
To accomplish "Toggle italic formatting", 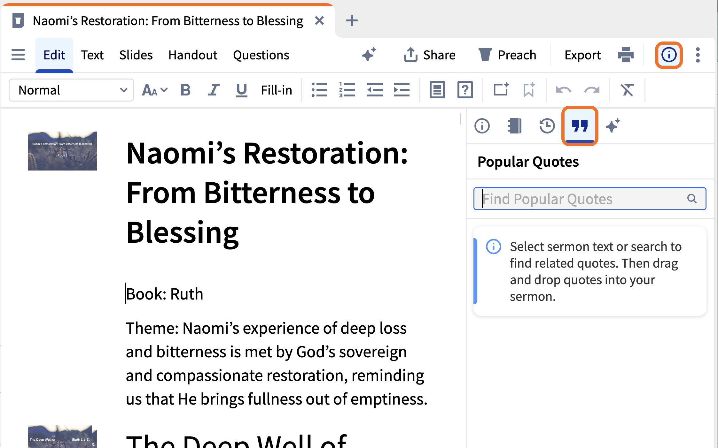I will pos(214,90).
